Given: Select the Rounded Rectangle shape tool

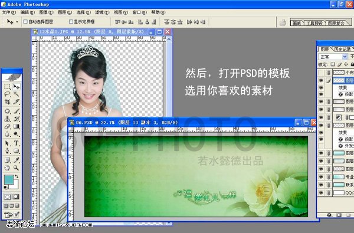Looking at the screenshot, I should click(x=16, y=150).
